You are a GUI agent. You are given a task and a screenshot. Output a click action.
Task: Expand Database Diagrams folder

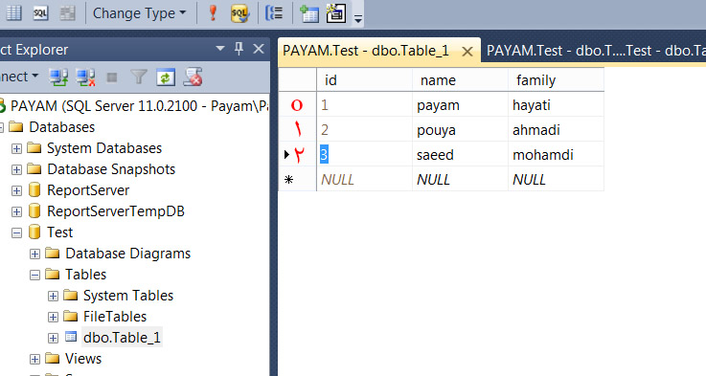click(34, 254)
